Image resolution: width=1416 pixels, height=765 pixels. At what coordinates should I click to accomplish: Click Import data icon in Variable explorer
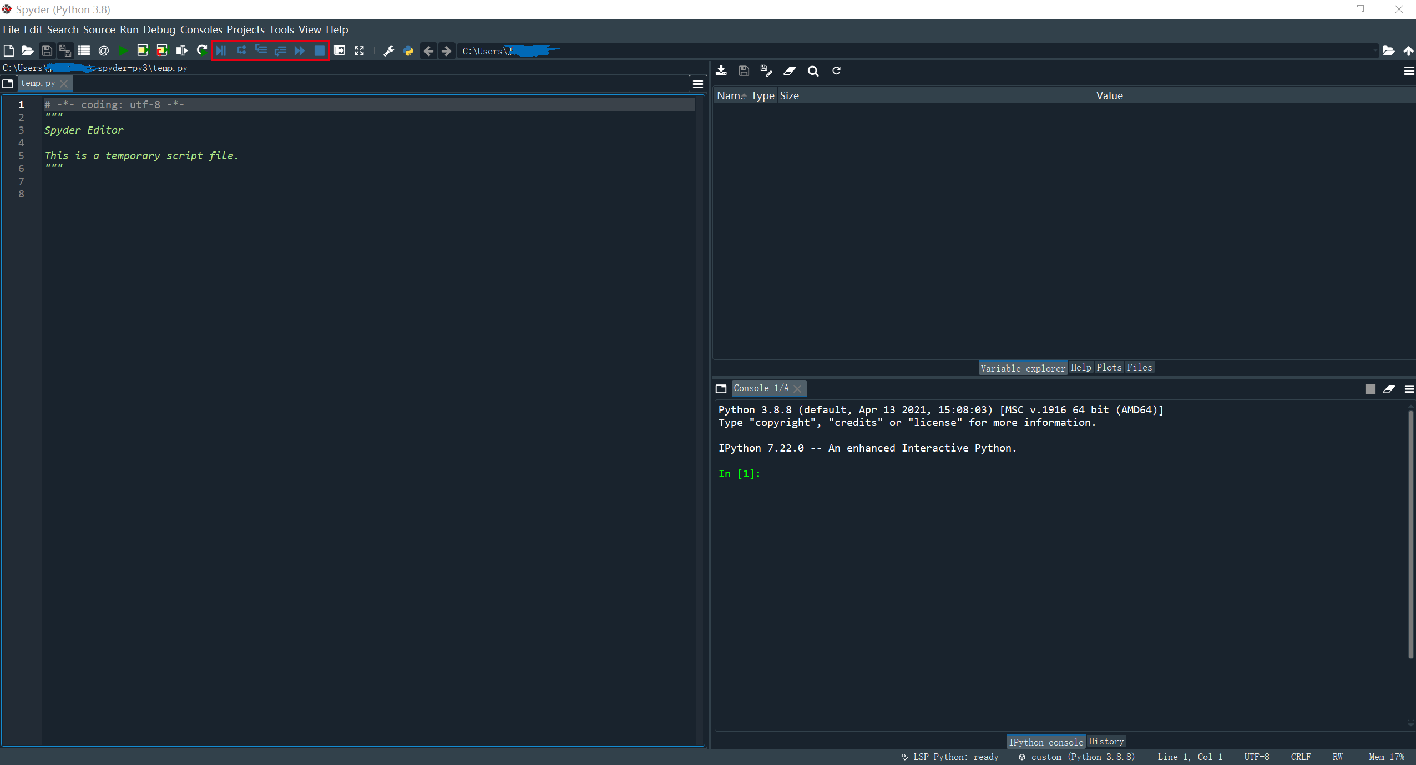(x=721, y=71)
